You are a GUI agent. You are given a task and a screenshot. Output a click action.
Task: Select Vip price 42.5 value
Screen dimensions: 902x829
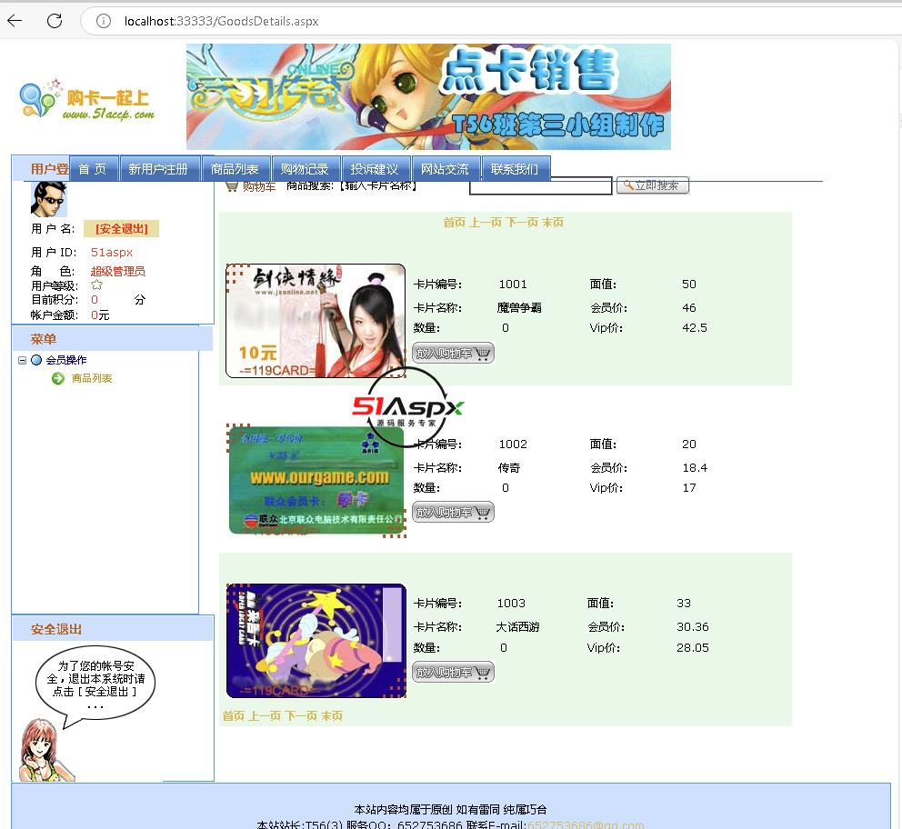click(x=695, y=327)
